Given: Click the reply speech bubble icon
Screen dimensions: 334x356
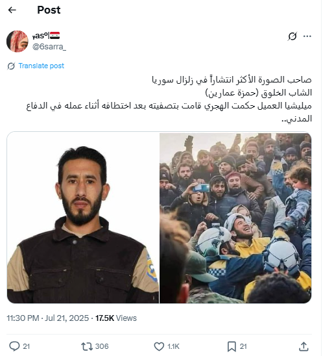Looking at the screenshot, I should point(14,346).
